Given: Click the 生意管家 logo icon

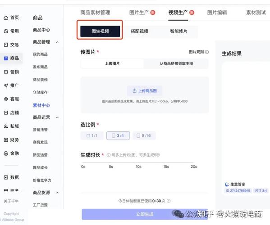Looking at the screenshot, I should pos(227,184).
